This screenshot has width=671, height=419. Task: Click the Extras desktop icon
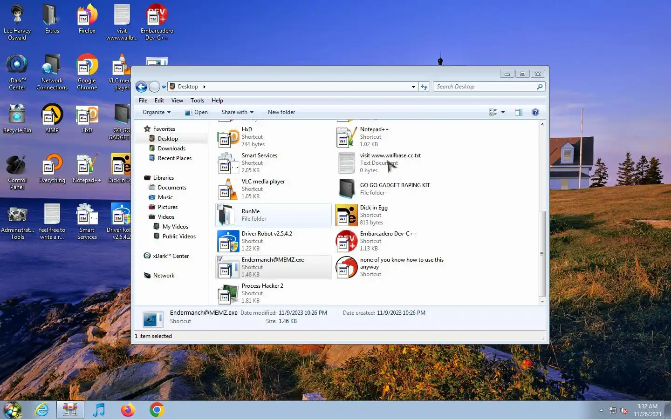point(52,19)
